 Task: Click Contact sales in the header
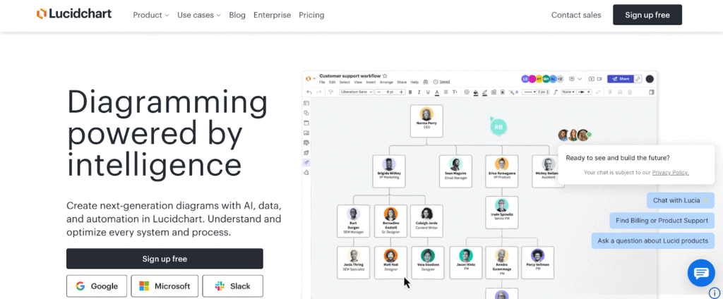576,15
